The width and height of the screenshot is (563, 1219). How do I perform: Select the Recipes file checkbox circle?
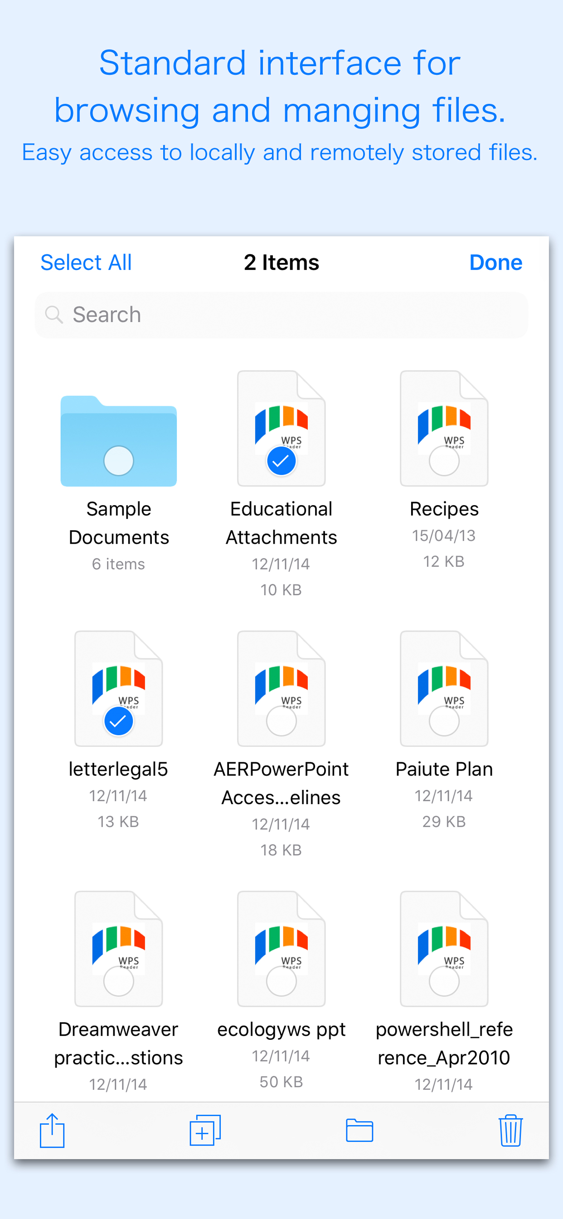[x=444, y=461]
